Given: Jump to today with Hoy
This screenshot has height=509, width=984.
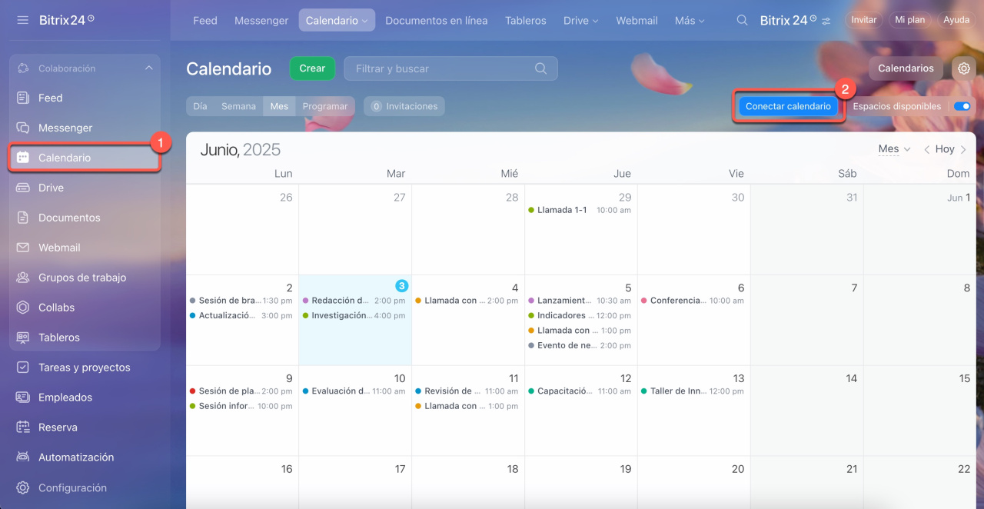Looking at the screenshot, I should click(x=945, y=149).
